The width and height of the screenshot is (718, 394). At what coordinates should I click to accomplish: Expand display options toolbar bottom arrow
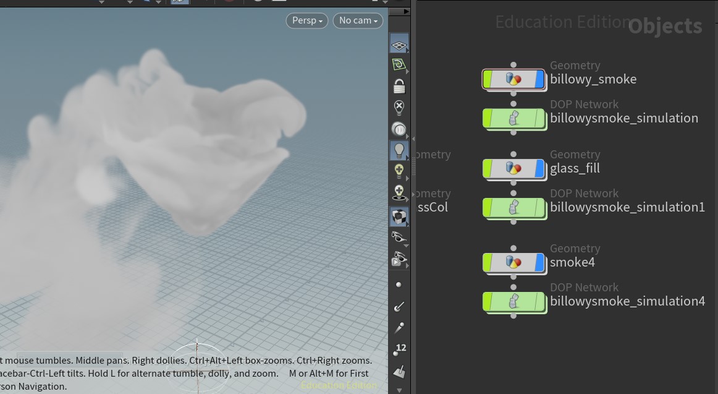399,390
